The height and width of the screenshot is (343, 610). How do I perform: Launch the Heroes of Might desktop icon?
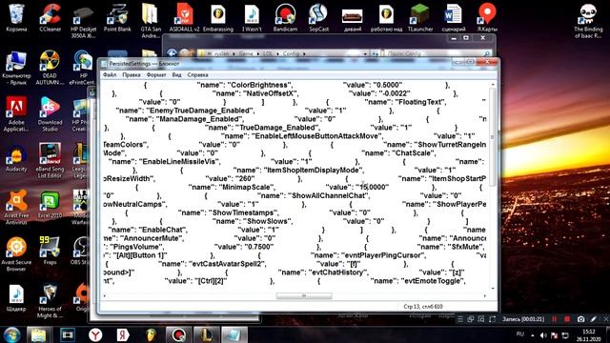[x=50, y=301]
